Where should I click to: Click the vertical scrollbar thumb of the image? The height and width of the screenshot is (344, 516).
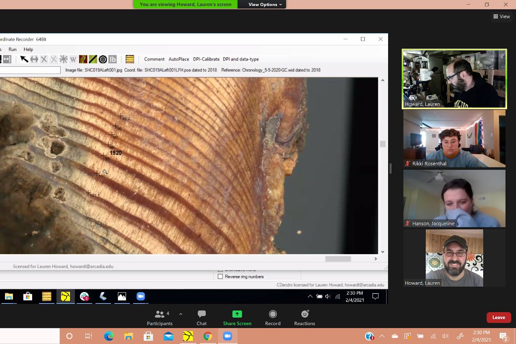point(382,144)
